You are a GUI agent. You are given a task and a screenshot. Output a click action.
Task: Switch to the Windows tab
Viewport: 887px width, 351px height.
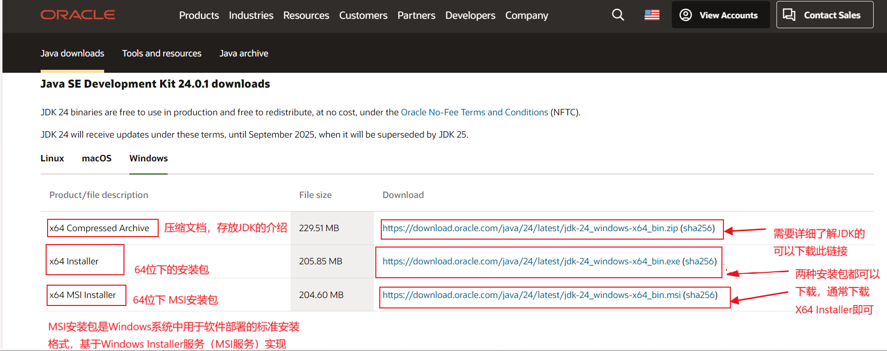pos(148,158)
